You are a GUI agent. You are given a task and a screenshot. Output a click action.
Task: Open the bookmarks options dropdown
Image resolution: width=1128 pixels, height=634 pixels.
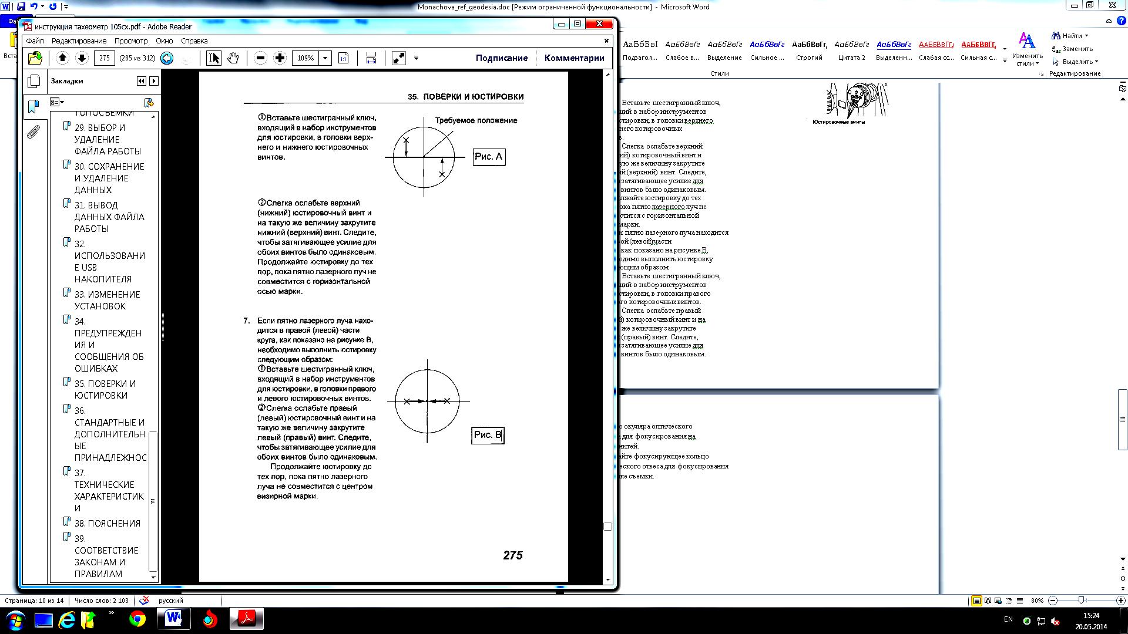(57, 102)
